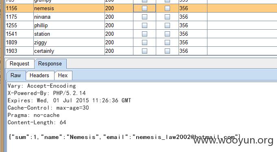Select the nemesis payload cell
Screen dimensions: 277x152
pyautogui.click(x=69, y=8)
